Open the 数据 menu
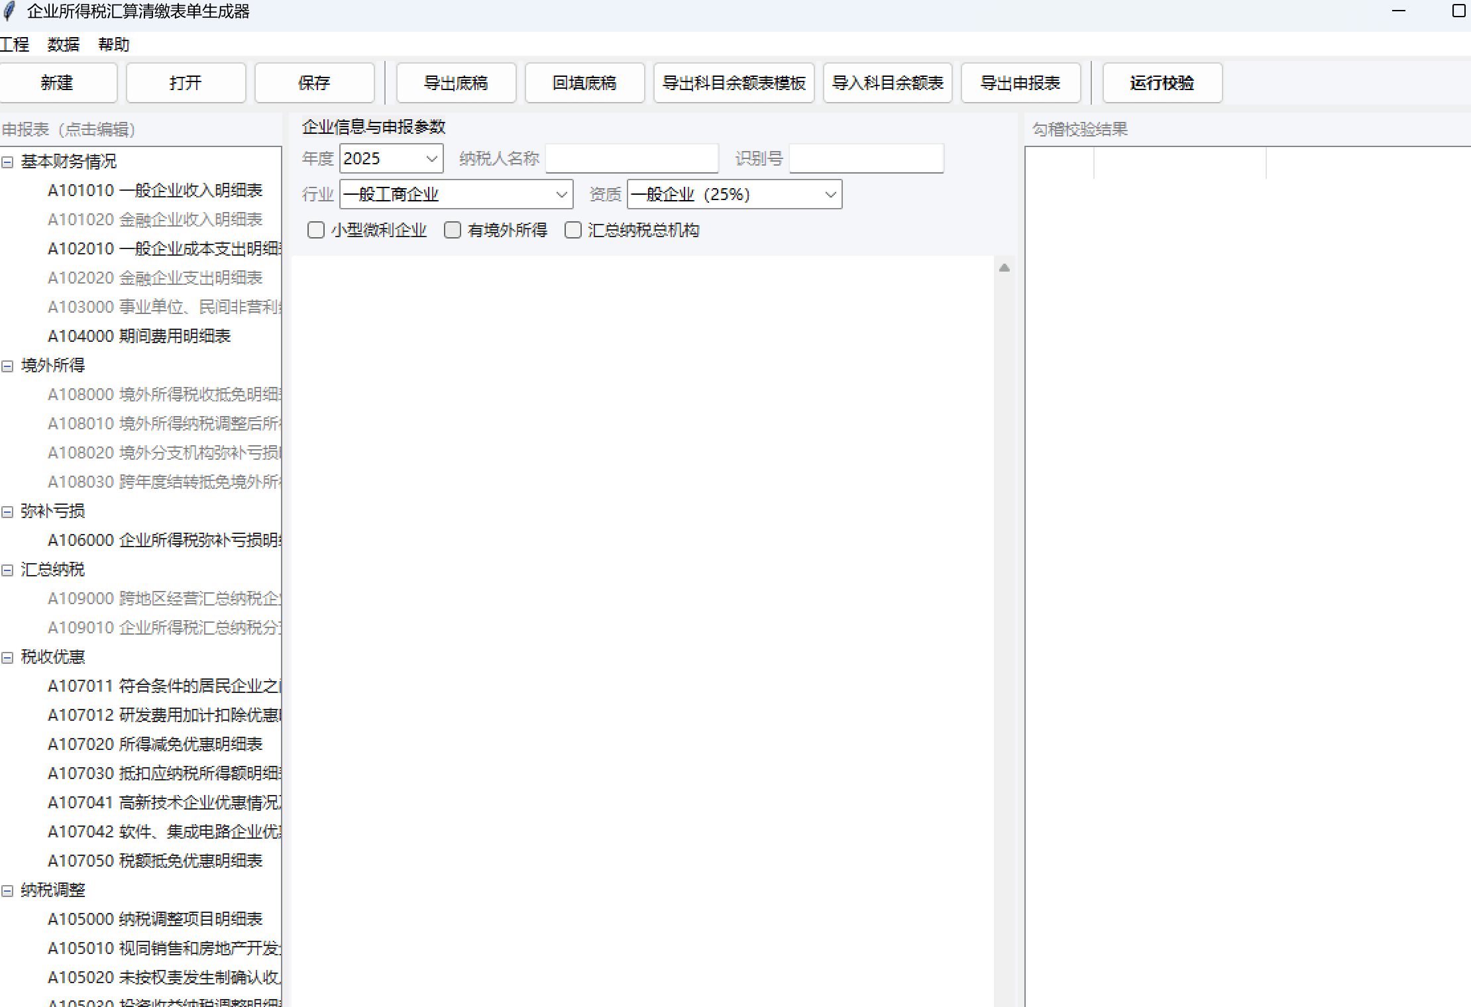Screen dimensions: 1471x1007 pyautogui.click(x=64, y=44)
